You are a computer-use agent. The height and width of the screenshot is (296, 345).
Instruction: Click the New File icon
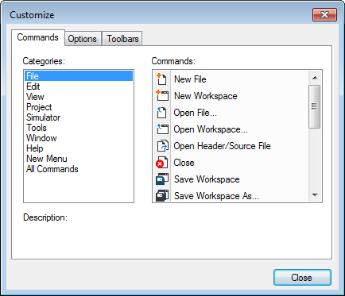[x=161, y=79]
